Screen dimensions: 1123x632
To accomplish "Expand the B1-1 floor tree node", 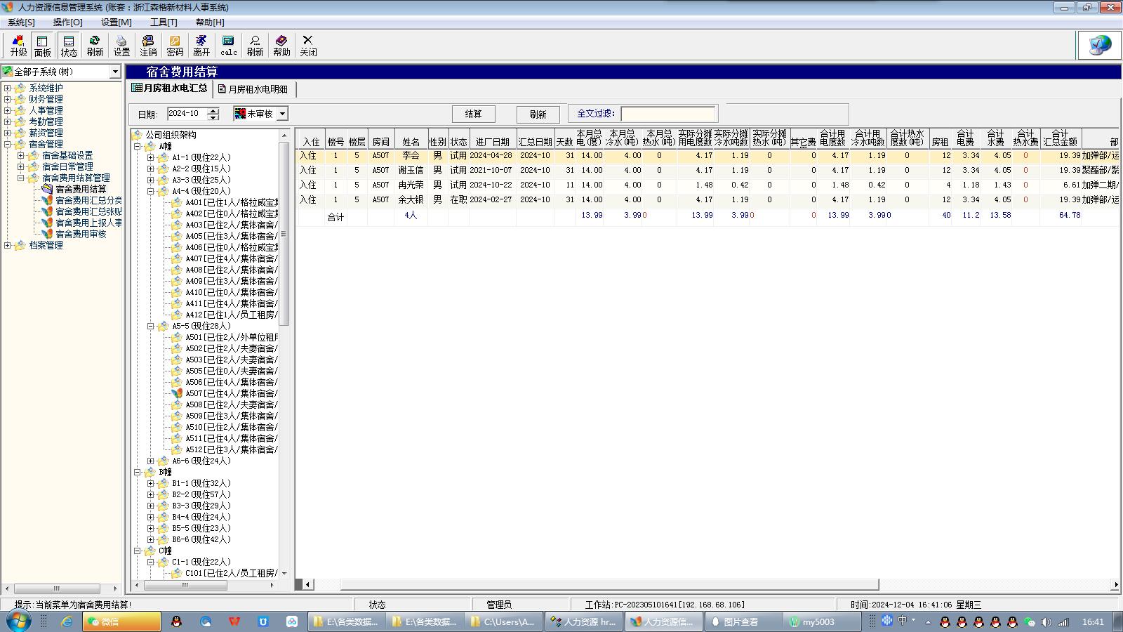I will click(x=150, y=483).
